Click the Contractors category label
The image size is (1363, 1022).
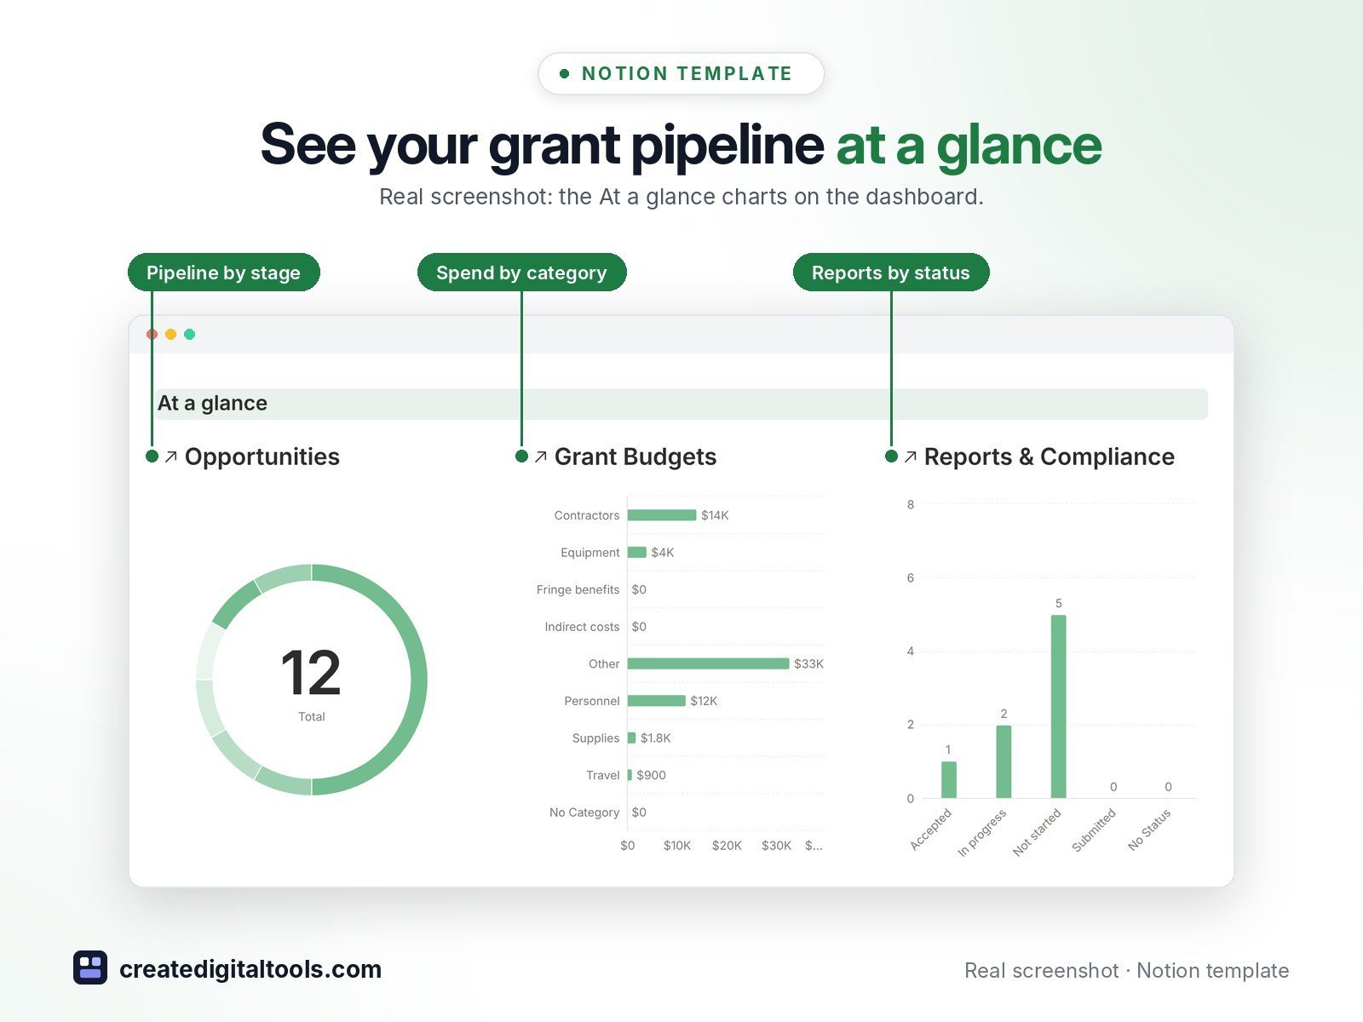[x=587, y=515]
